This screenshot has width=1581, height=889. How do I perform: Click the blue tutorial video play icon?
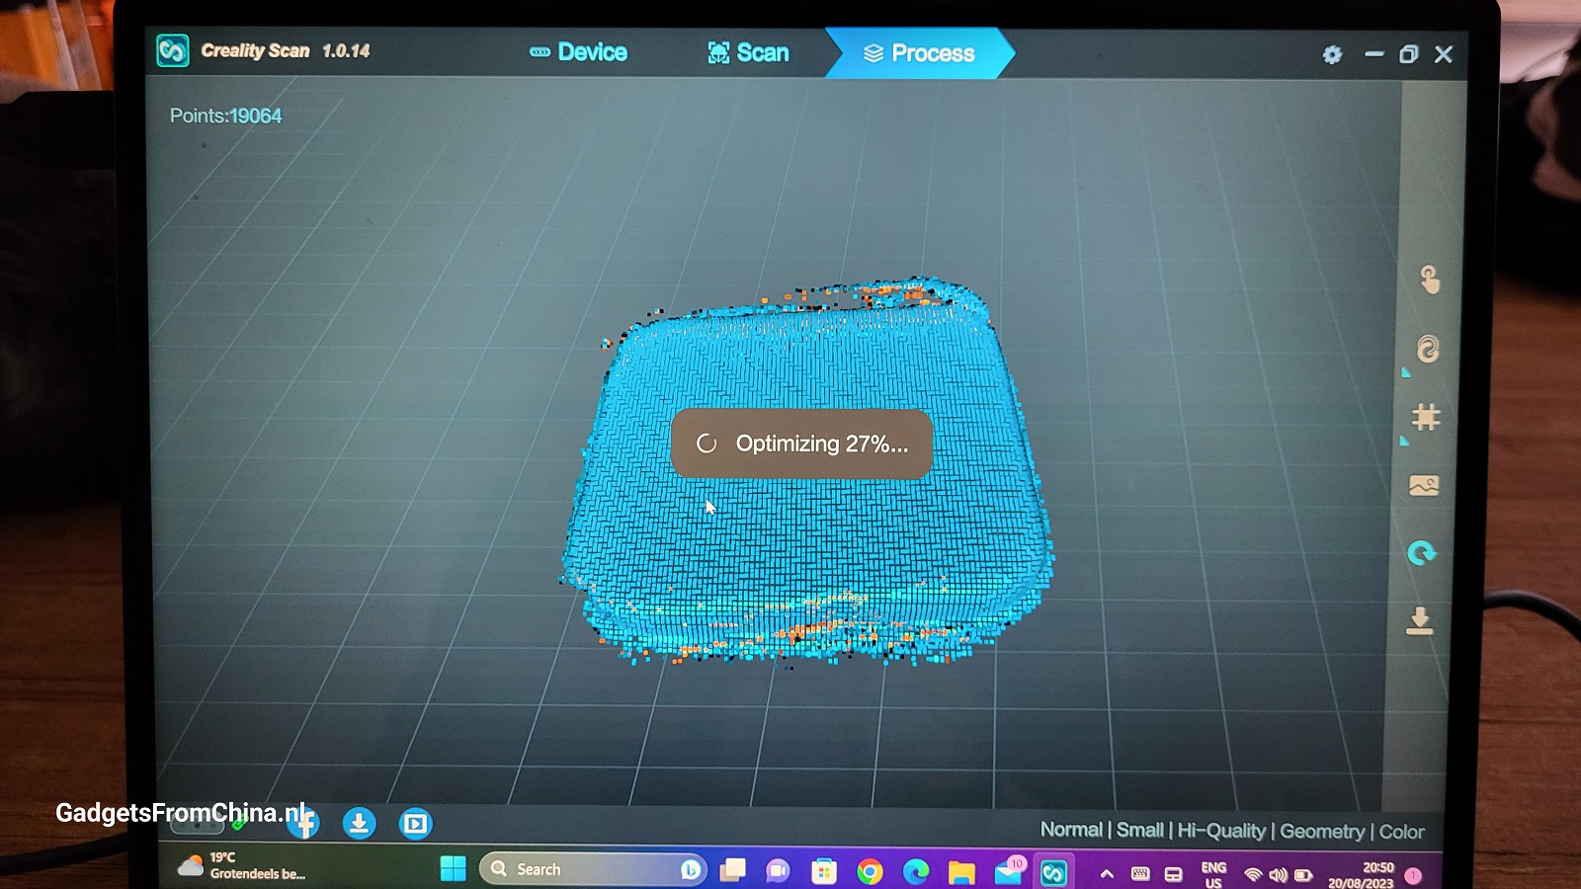[x=416, y=823]
